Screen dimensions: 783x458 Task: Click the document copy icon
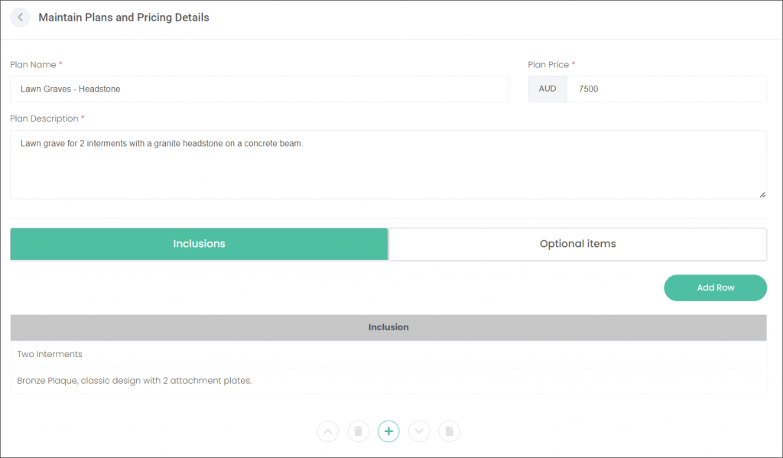(x=450, y=431)
